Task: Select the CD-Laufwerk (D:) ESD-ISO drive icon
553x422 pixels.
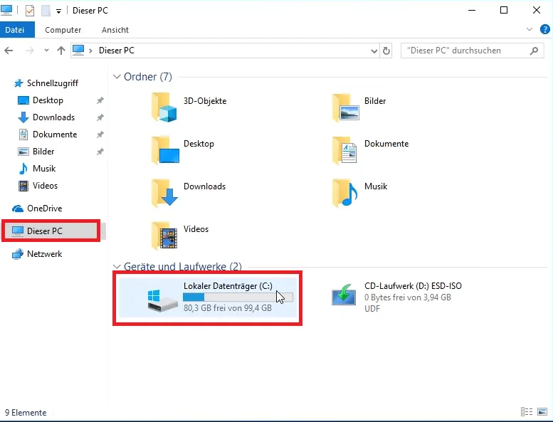Action: (x=344, y=295)
